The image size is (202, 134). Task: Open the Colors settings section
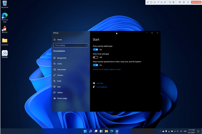click(59, 64)
